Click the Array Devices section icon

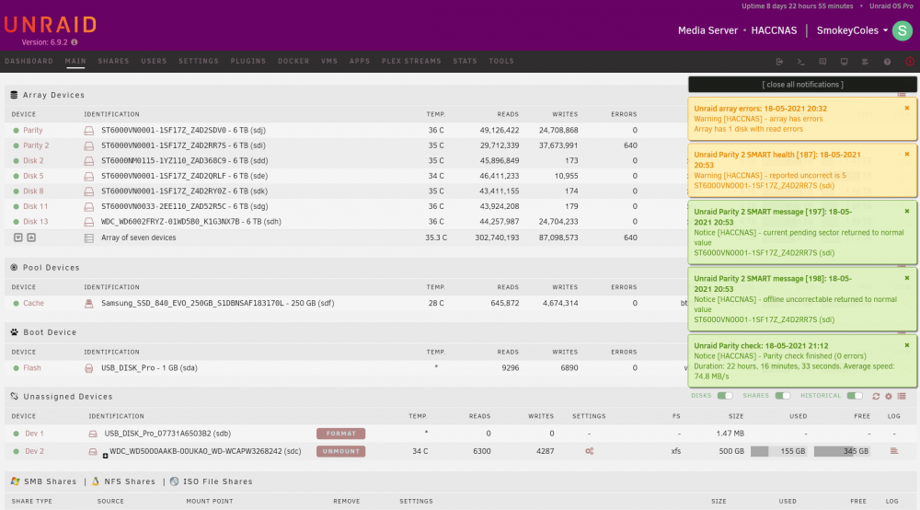pos(14,95)
